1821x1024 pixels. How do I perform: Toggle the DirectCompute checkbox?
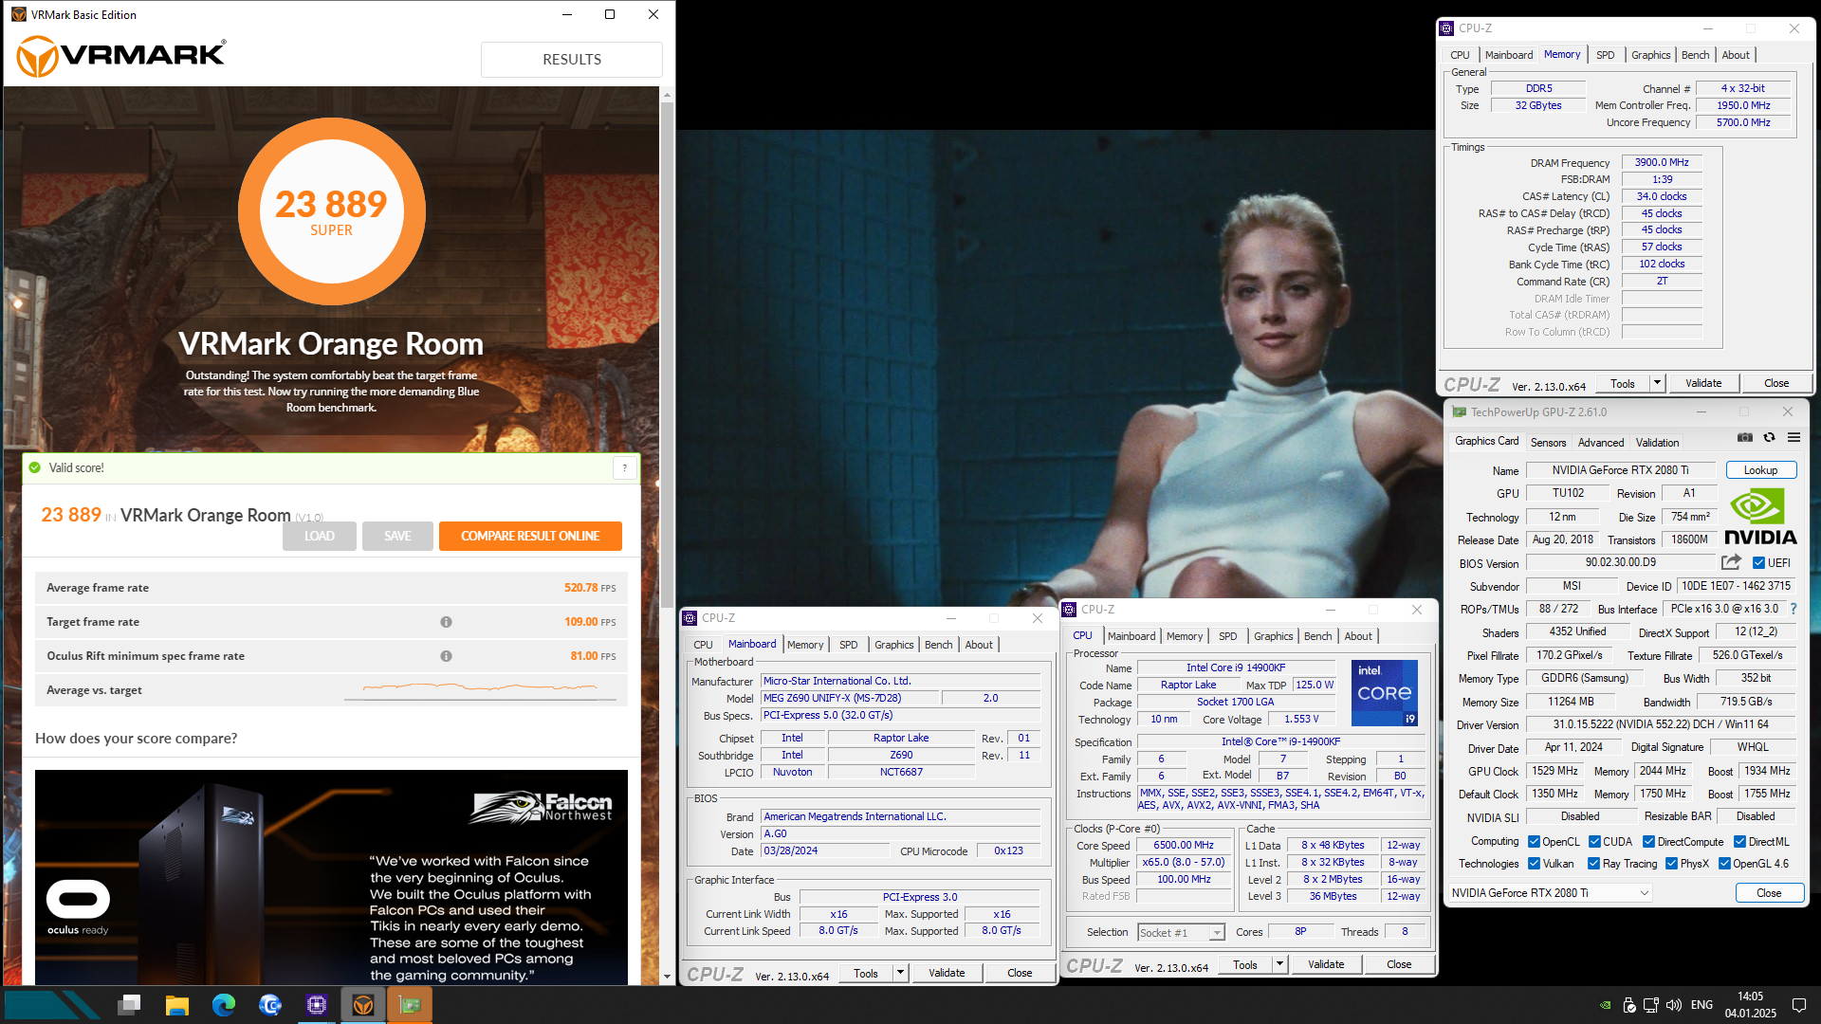tap(1648, 842)
